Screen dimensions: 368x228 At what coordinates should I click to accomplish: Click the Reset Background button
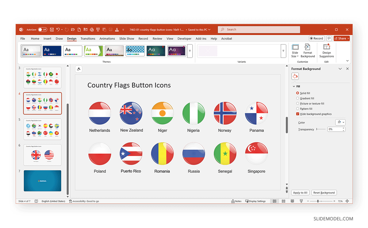(x=324, y=192)
